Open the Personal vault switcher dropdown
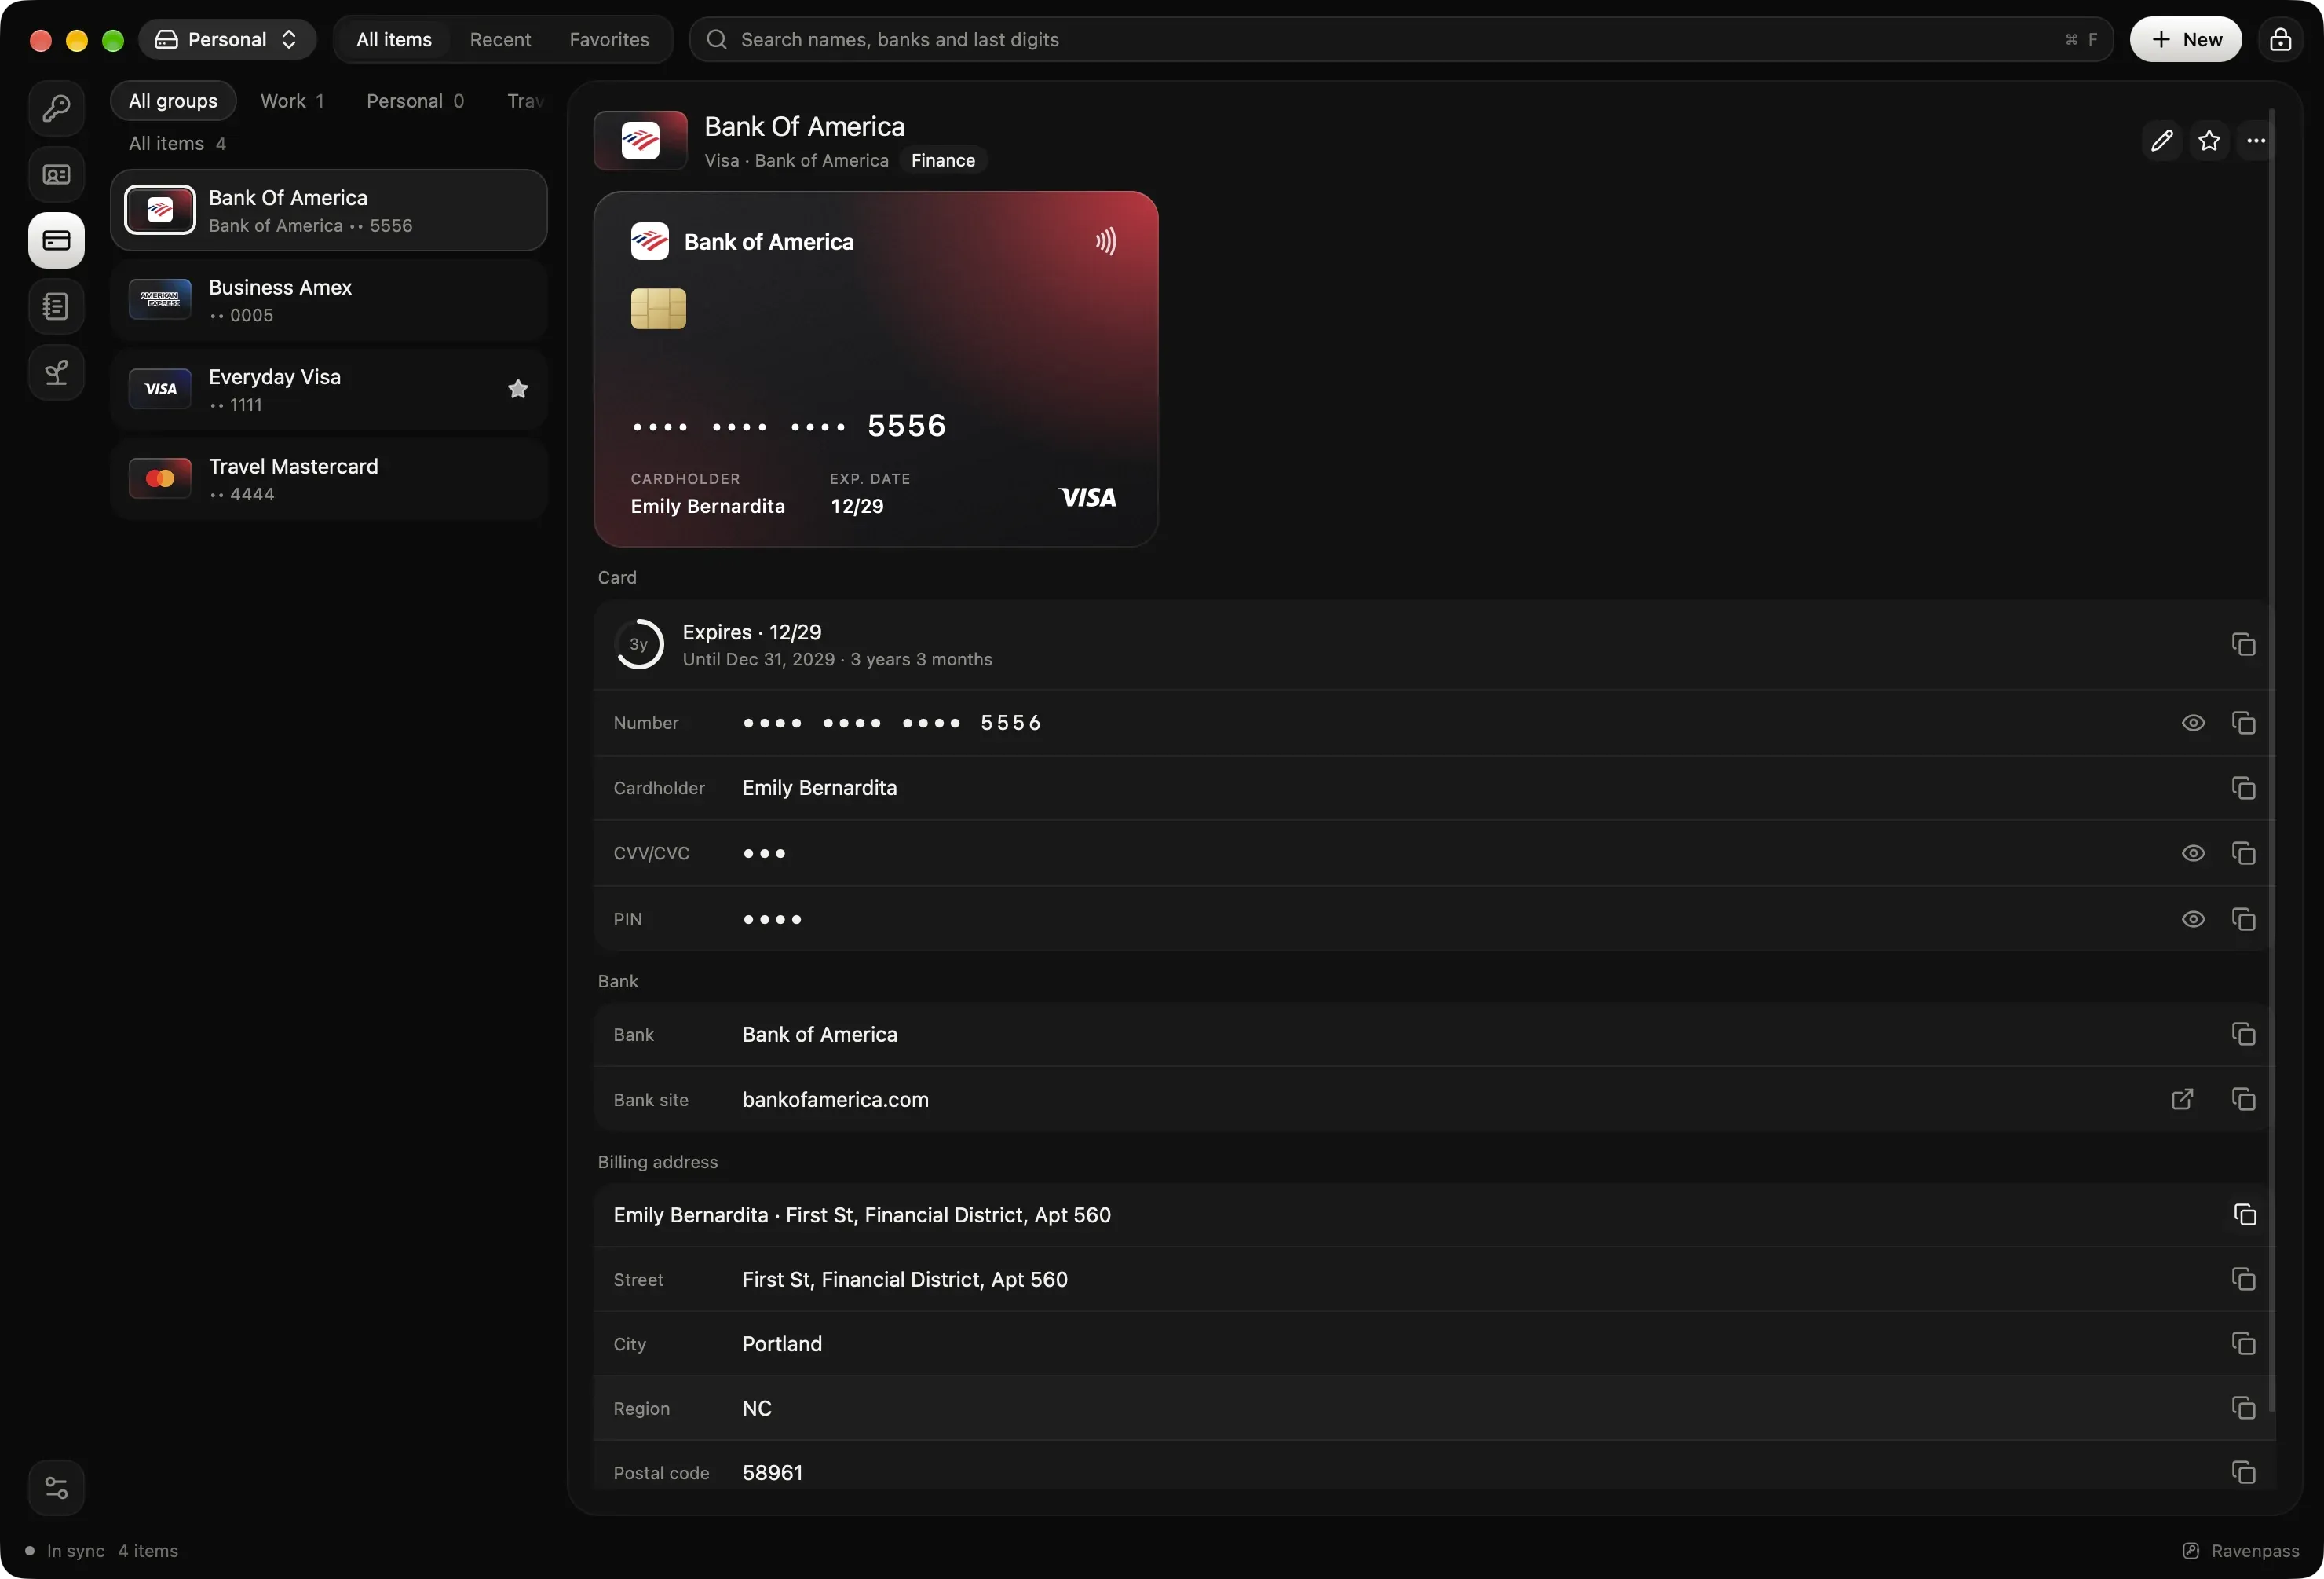 pyautogui.click(x=227, y=39)
